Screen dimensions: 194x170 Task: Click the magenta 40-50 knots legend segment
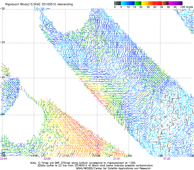pyautogui.click(x=175, y=3)
